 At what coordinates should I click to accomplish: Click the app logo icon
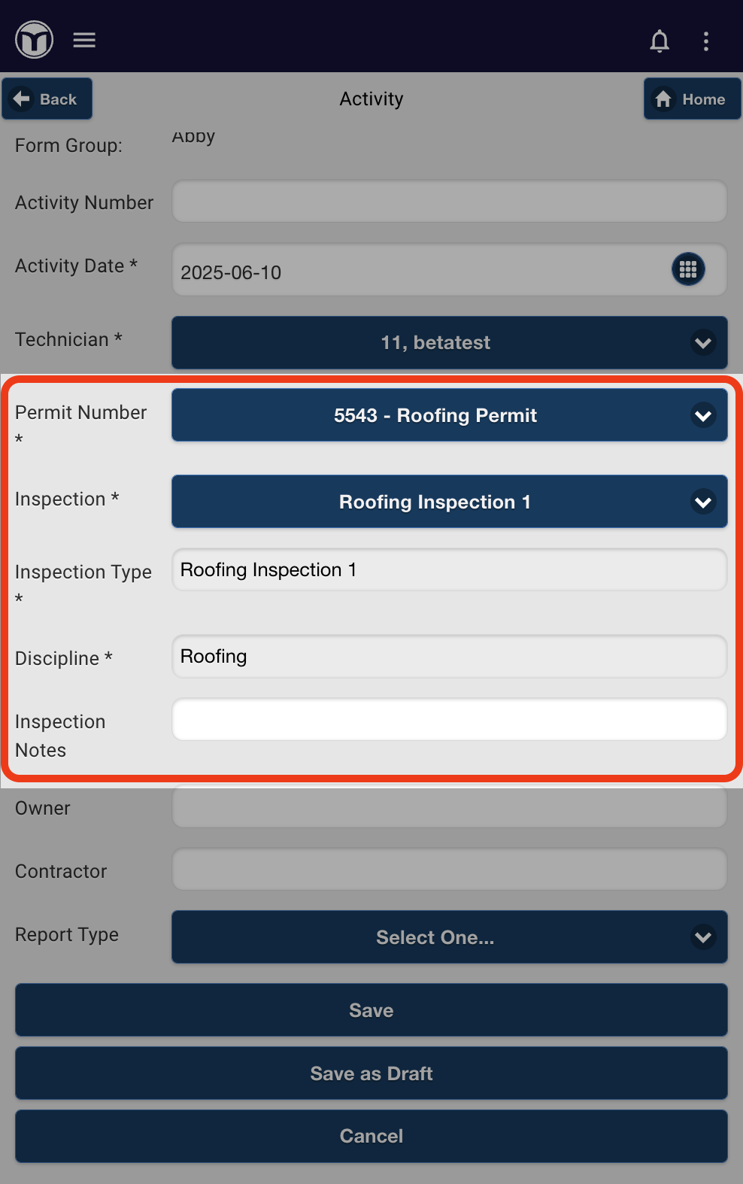coord(35,39)
